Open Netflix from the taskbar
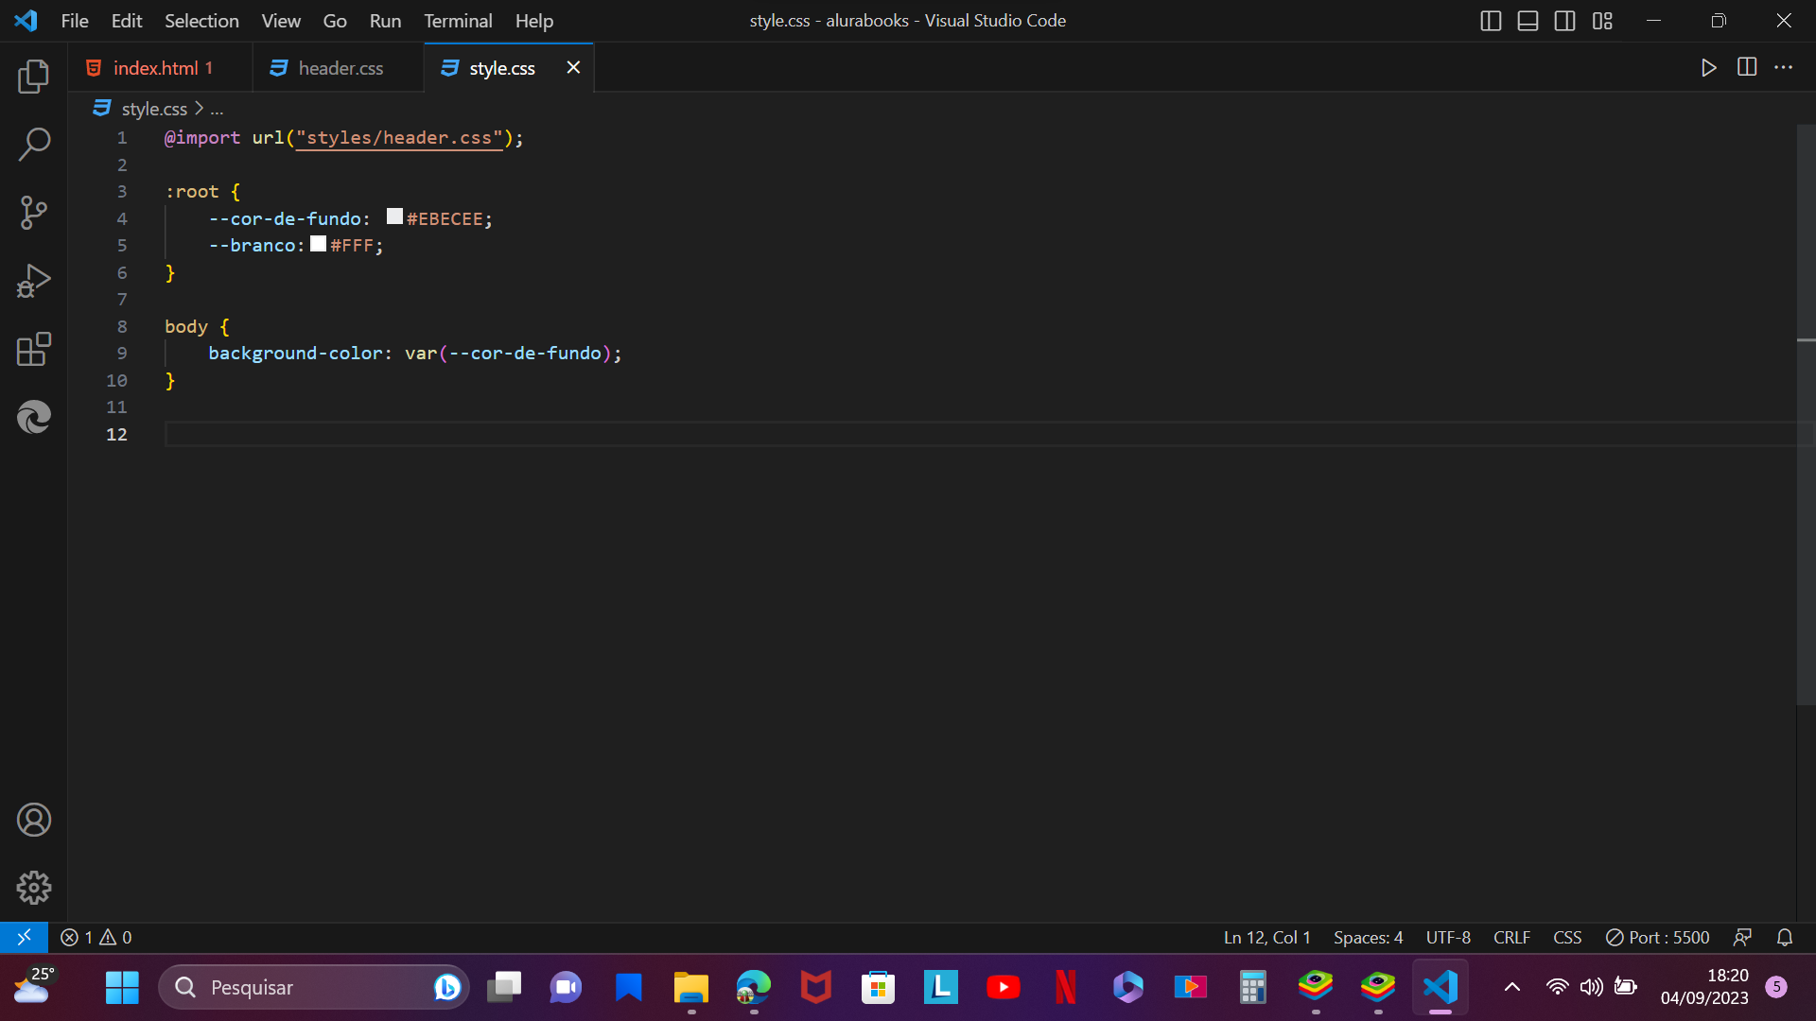The image size is (1816, 1021). tap(1066, 988)
